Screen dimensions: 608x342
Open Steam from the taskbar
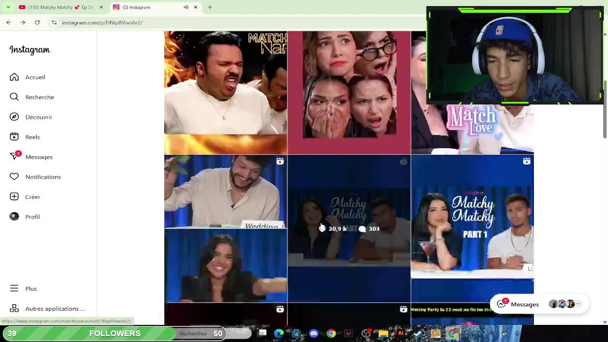418,333
